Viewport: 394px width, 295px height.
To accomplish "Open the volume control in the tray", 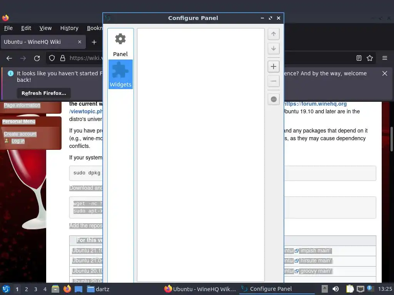I will pos(336,289).
